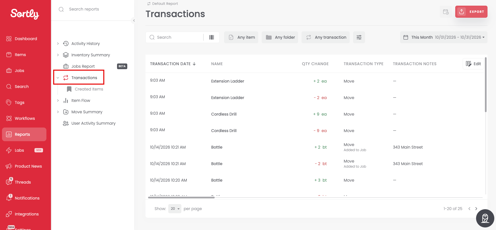Open Integrations in the sidebar
The image size is (496, 230).
(24, 214)
